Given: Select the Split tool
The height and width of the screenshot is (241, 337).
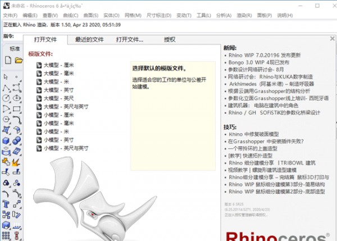Looking at the screenshot, I should (16, 172).
